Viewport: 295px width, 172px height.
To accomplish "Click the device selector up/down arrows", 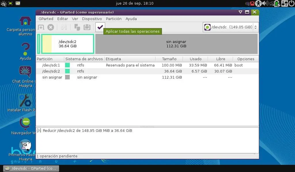I will click(256, 27).
